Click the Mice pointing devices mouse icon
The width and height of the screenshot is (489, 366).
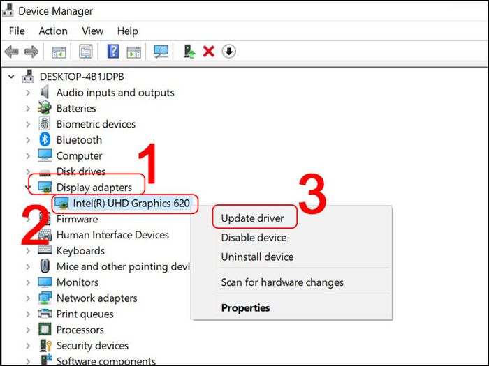45,266
